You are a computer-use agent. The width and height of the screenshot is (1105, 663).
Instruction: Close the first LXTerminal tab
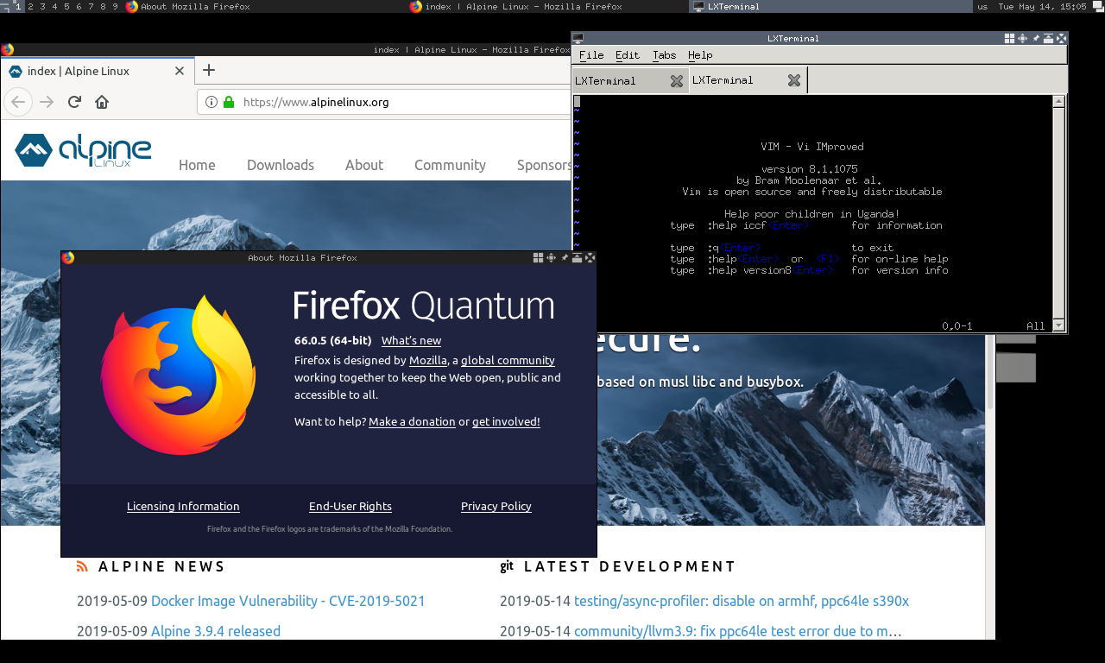coord(677,81)
